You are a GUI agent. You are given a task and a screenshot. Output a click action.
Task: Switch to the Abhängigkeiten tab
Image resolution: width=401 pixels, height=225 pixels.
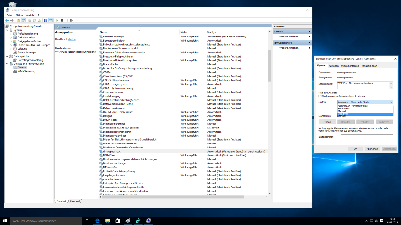(369, 66)
